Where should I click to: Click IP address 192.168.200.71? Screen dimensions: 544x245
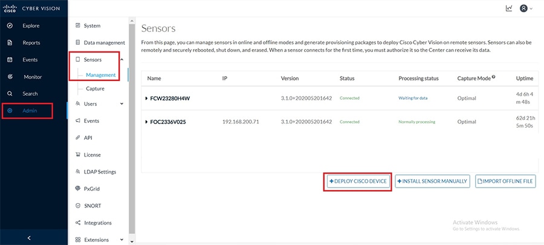coord(241,122)
